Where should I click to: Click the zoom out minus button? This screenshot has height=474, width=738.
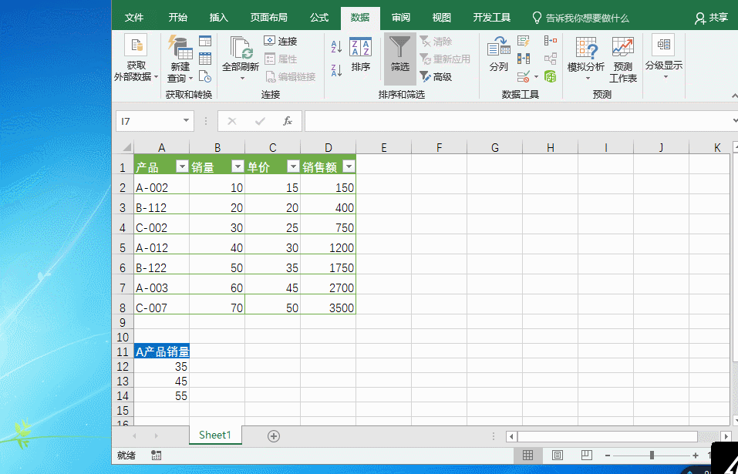click(x=608, y=456)
